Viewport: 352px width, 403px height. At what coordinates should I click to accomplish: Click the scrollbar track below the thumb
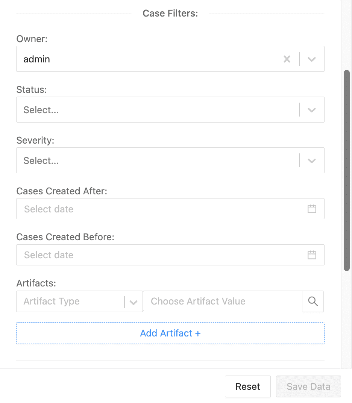pos(346,320)
